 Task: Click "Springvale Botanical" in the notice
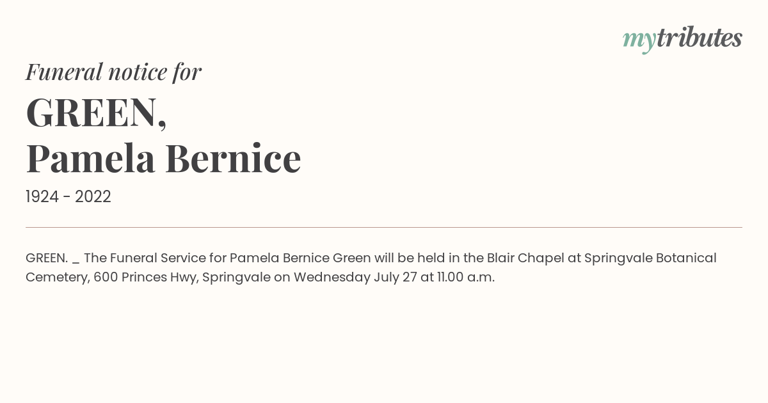(650, 258)
